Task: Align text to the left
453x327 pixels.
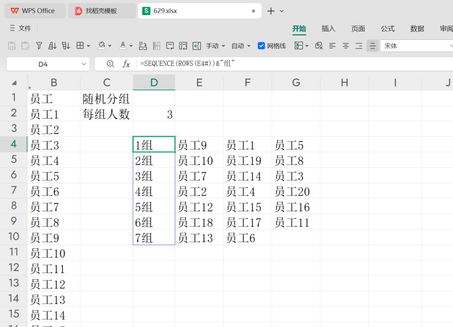Action: [x=333, y=46]
